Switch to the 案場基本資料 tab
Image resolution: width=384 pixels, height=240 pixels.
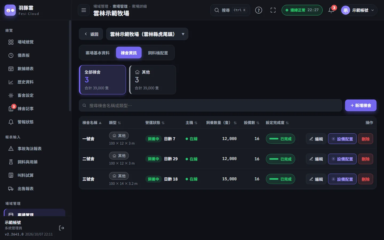pyautogui.click(x=98, y=53)
